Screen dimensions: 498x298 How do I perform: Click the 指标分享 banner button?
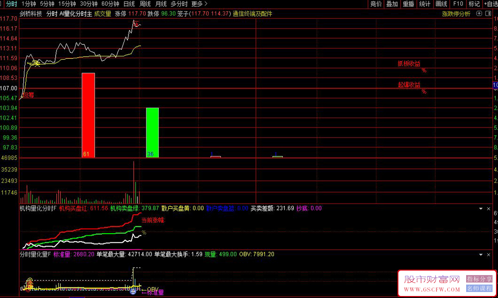(x=479, y=279)
